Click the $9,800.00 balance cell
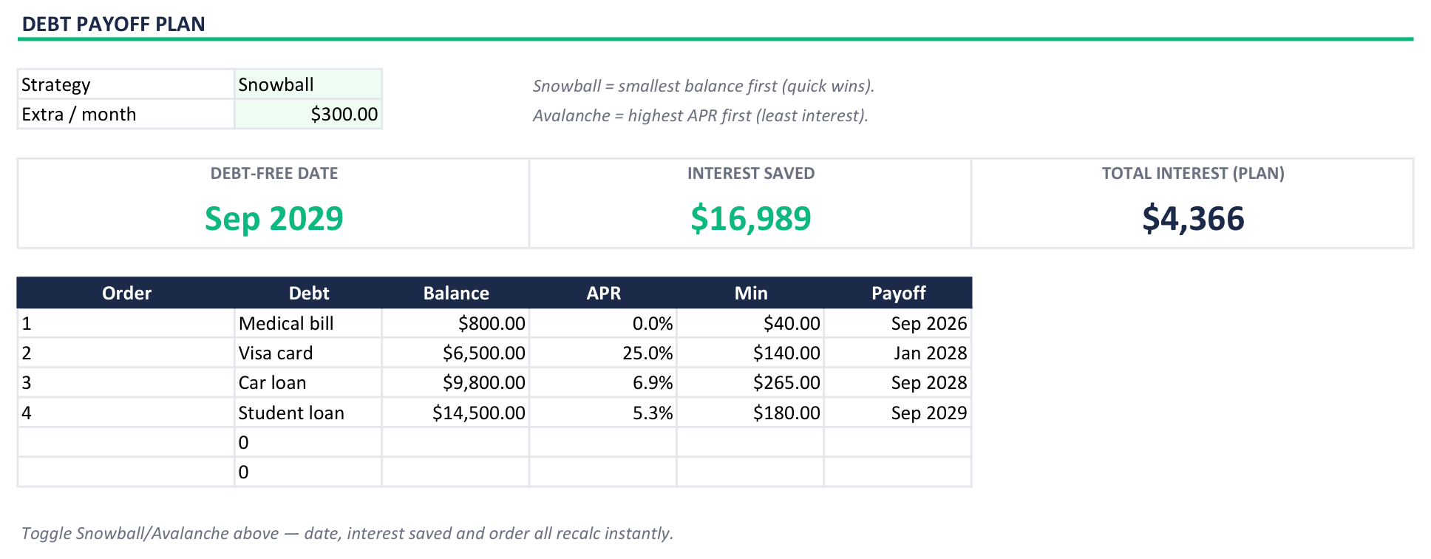 (455, 382)
